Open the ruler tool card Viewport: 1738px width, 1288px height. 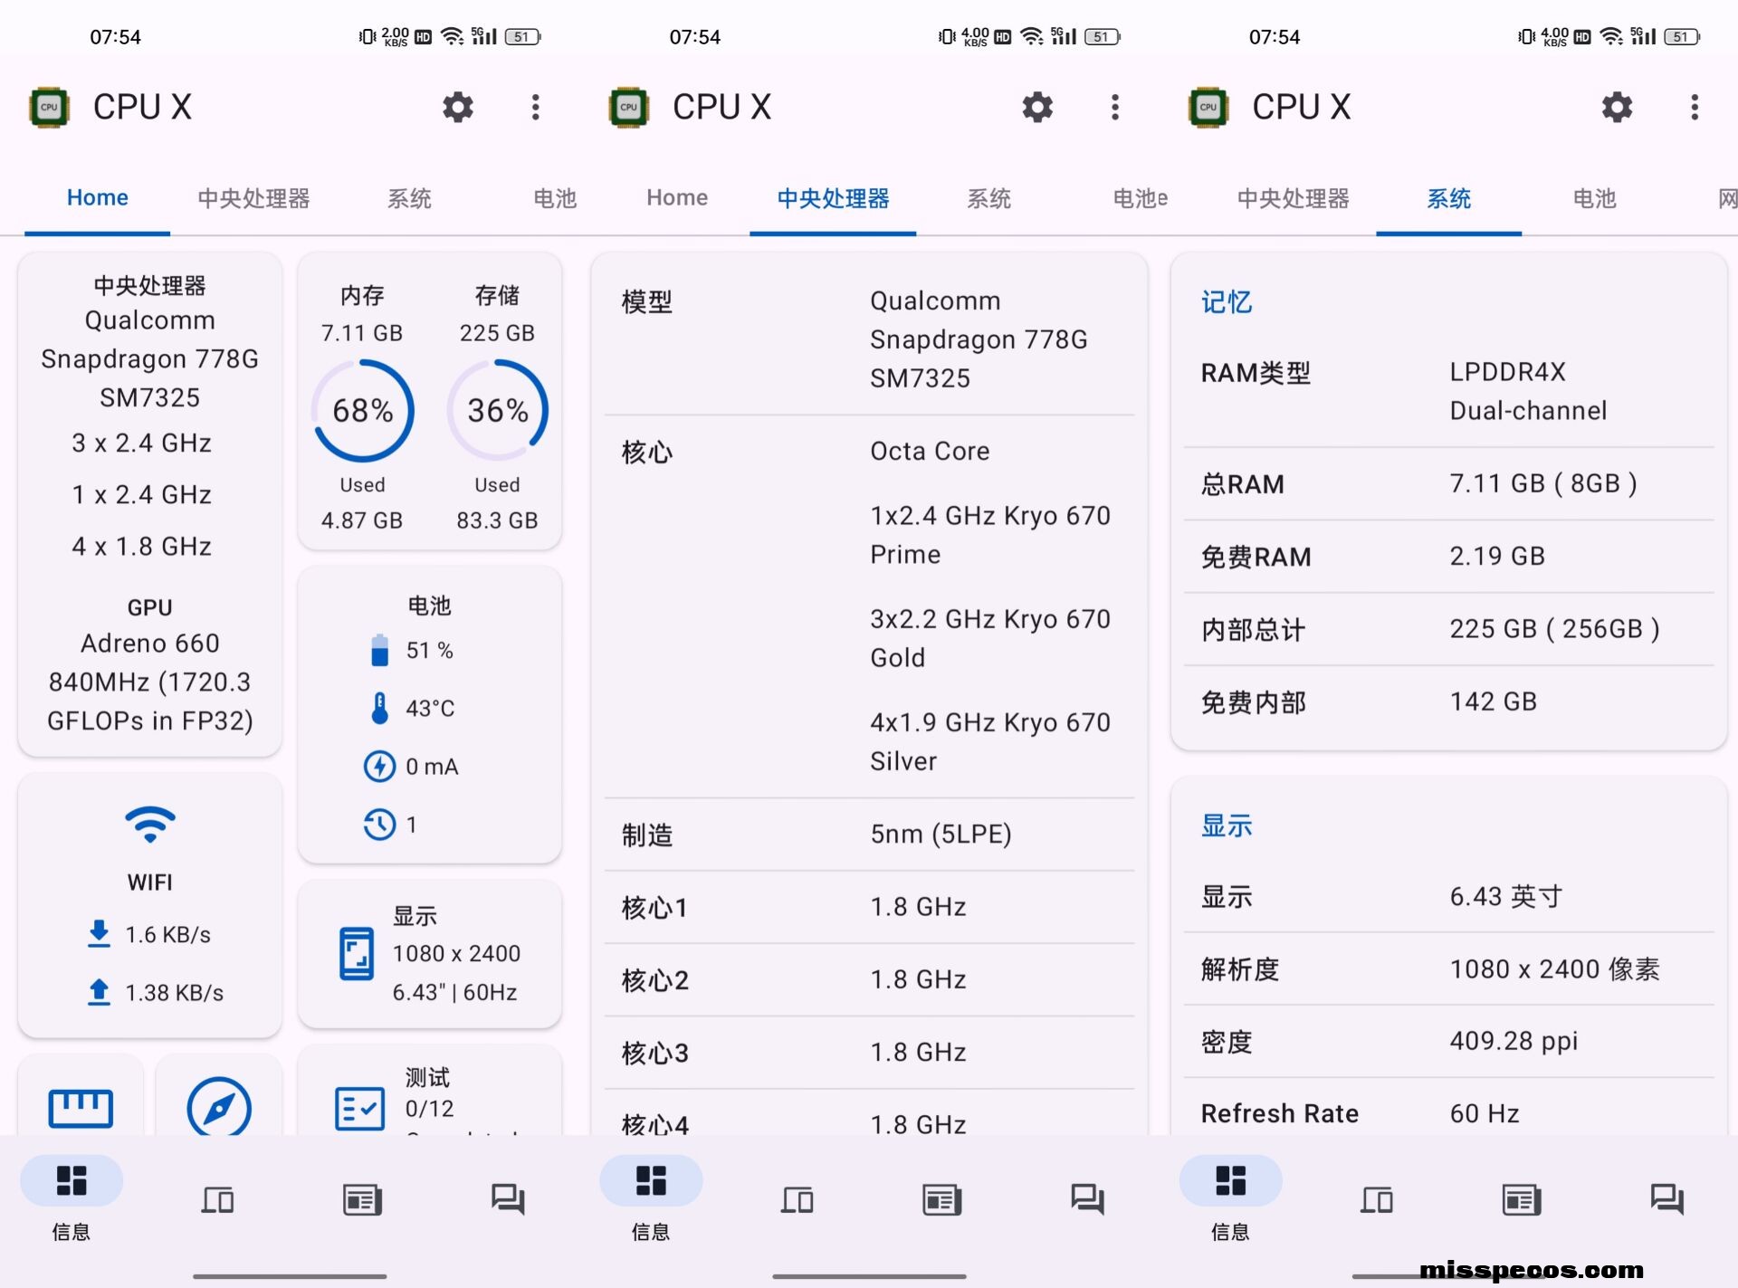tap(81, 1096)
